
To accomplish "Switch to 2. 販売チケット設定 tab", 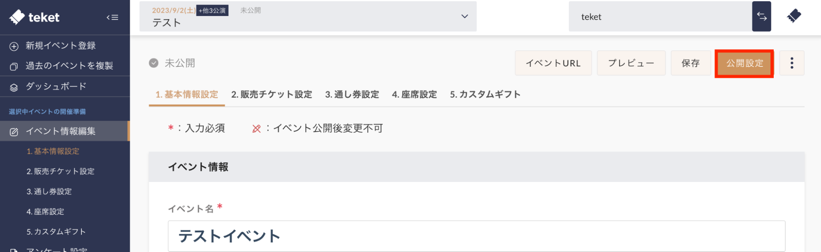I will (x=271, y=95).
